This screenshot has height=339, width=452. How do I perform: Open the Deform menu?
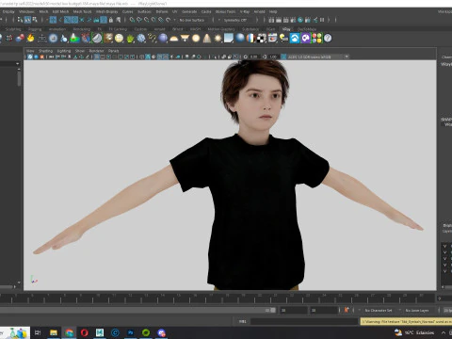(x=162, y=11)
